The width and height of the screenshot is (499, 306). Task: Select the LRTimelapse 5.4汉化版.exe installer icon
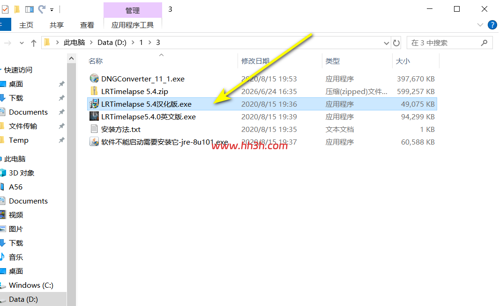tap(94, 103)
